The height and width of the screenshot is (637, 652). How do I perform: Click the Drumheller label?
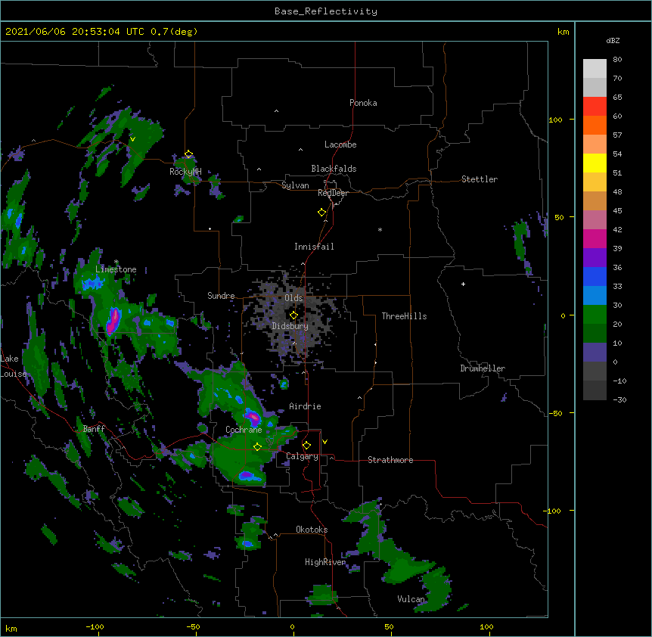pos(483,368)
